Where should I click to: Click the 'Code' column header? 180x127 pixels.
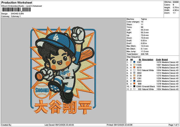coord(158,60)
